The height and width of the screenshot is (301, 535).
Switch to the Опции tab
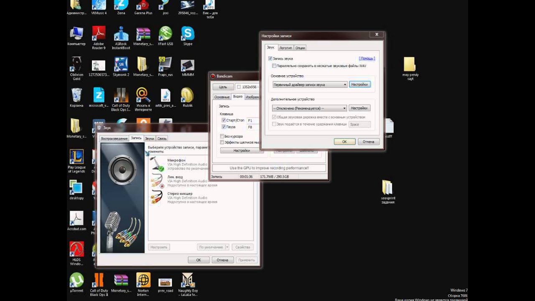click(300, 48)
